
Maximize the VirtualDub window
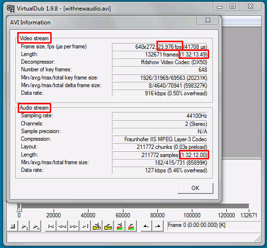(x=233, y=7)
